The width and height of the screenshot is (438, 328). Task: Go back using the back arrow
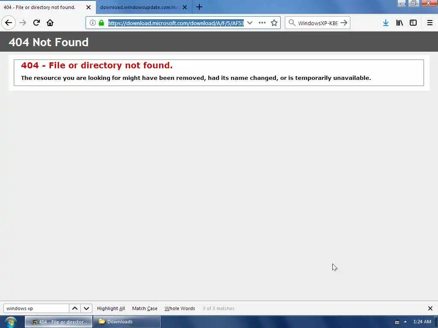pyautogui.click(x=9, y=23)
